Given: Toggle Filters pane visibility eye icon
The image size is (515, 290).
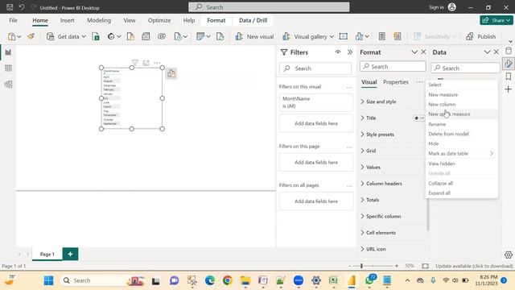Looking at the screenshot, I should pos(338,52).
